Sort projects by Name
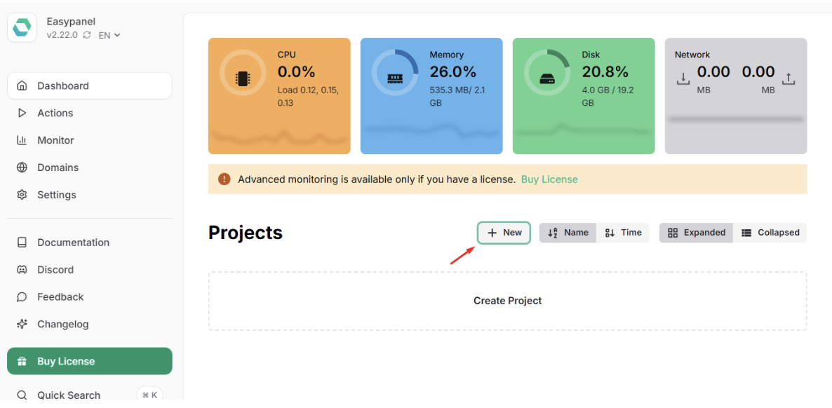This screenshot has height=408, width=832. 568,233
